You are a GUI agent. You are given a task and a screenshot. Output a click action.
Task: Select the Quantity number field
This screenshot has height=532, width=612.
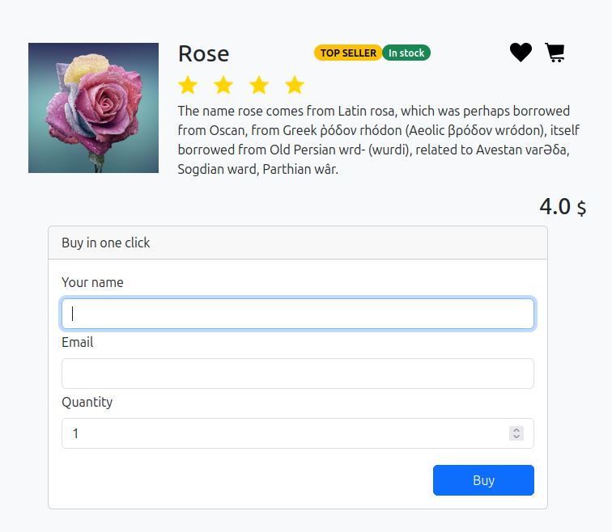point(298,433)
